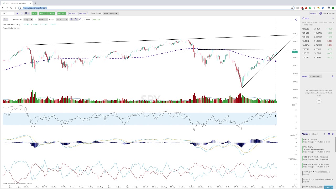Open alerts settings gear icon

(329, 134)
